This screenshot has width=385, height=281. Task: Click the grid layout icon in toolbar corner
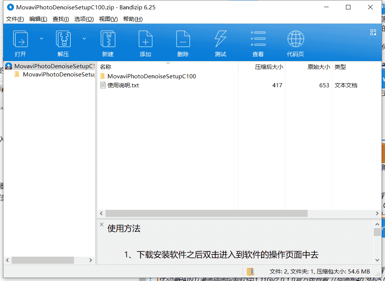click(x=373, y=32)
